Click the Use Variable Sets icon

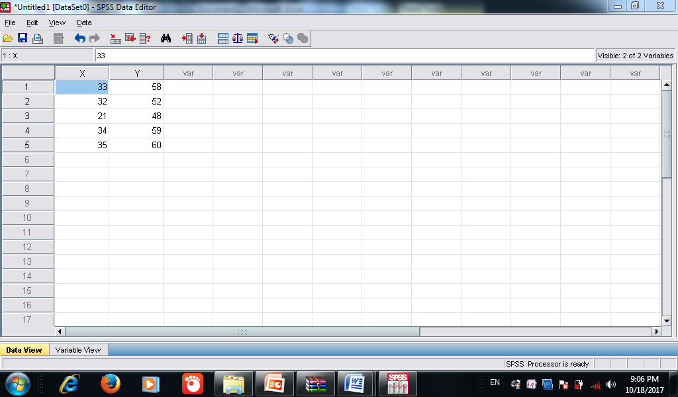coord(288,38)
